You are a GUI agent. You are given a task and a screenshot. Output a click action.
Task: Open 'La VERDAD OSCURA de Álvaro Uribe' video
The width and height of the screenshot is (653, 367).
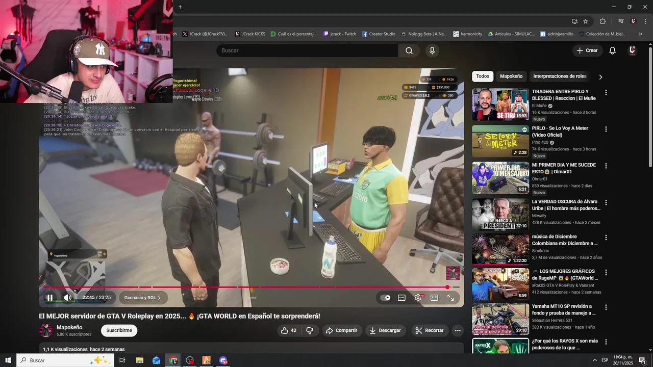click(500, 215)
